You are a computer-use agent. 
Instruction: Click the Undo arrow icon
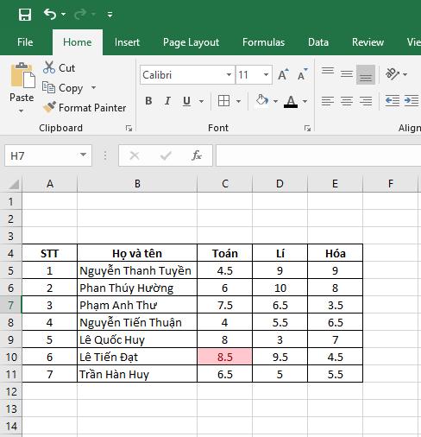coord(50,14)
